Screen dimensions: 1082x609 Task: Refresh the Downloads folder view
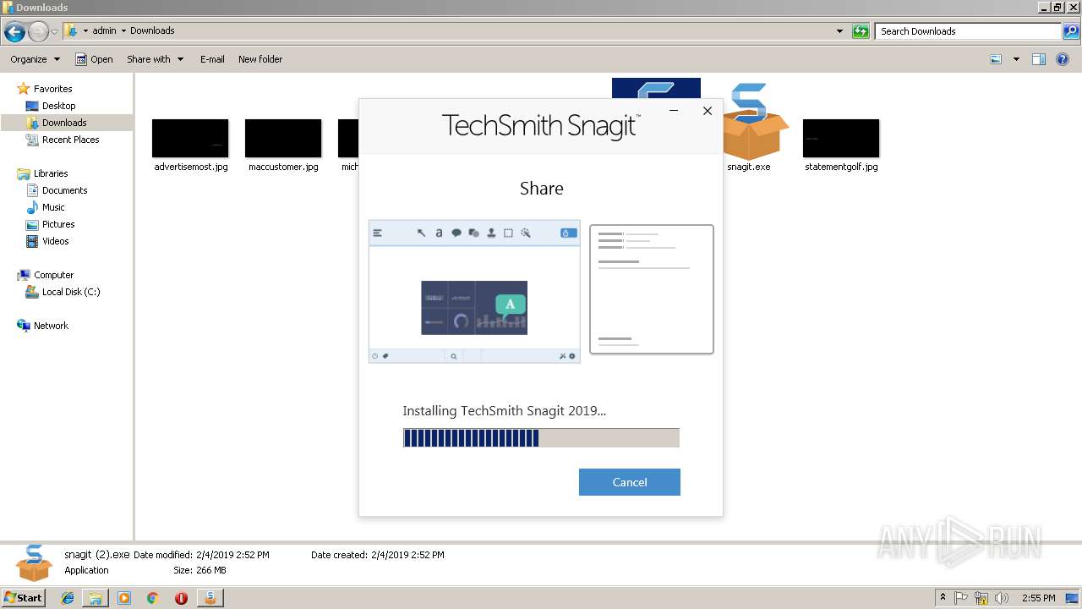(x=861, y=31)
